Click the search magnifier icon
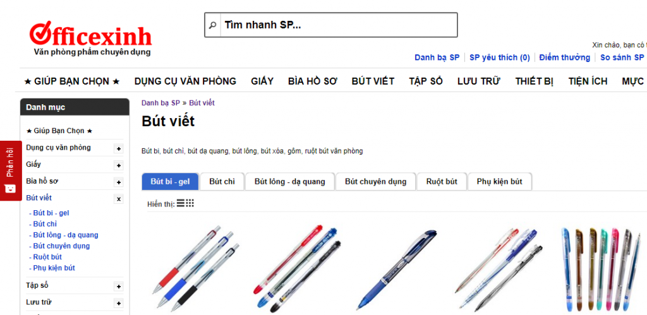Image resolution: width=647 pixels, height=315 pixels. point(212,25)
